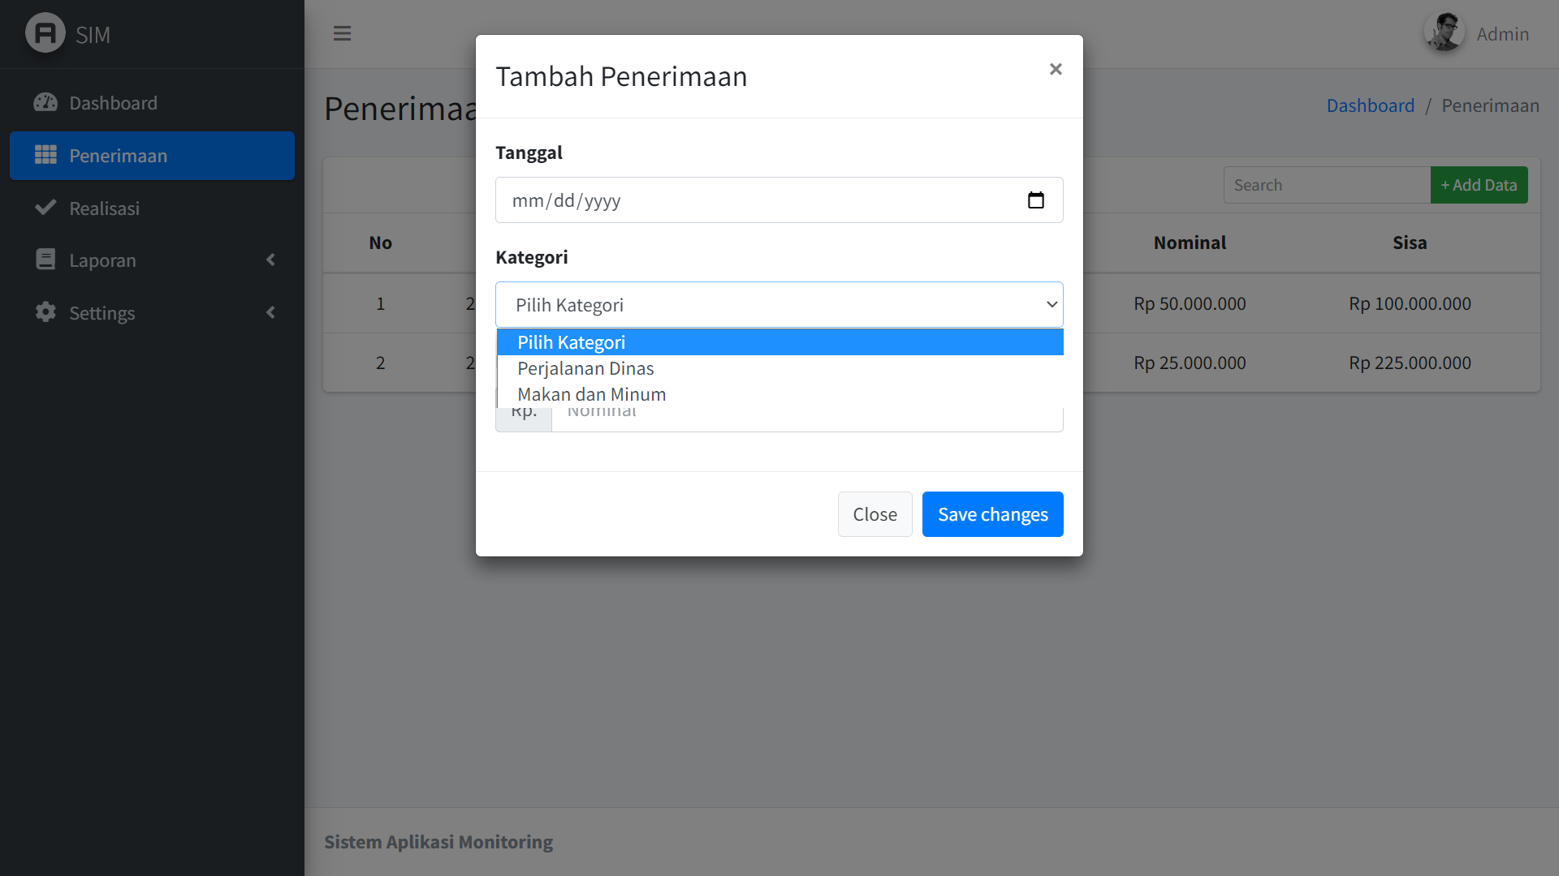Open the Dashboard breadcrumb link
This screenshot has width=1559, height=876.
point(1370,105)
